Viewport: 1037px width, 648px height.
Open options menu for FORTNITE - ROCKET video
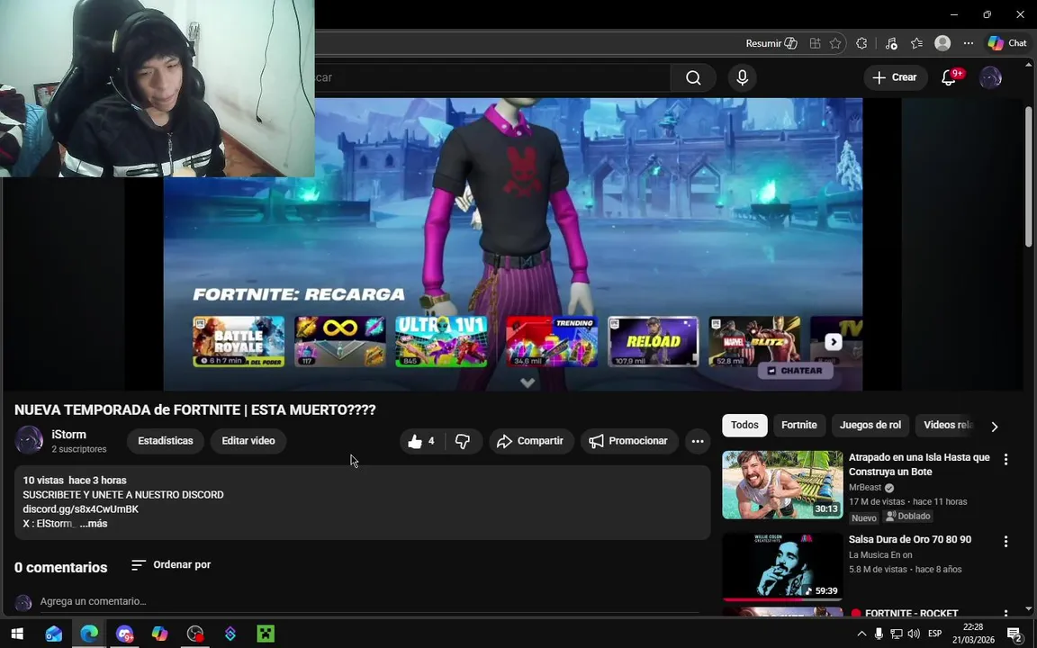pos(1005,614)
